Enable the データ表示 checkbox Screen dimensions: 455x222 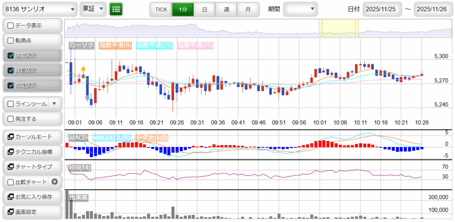(11, 26)
